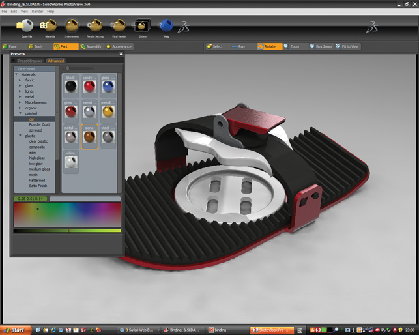Image resolution: width=419 pixels, height=335 pixels.
Task: Click the hue color picker field
Action: coord(67,215)
